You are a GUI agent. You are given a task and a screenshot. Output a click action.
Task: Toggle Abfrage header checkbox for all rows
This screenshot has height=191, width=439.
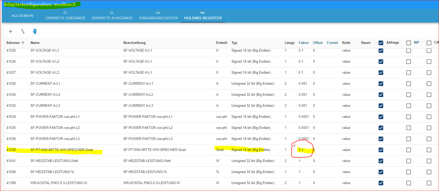click(381, 43)
